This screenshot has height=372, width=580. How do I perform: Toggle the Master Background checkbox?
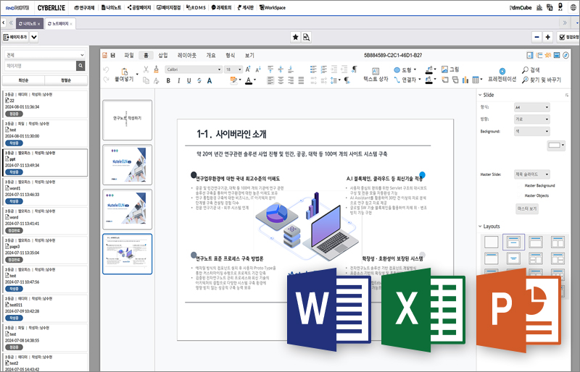tap(520, 185)
